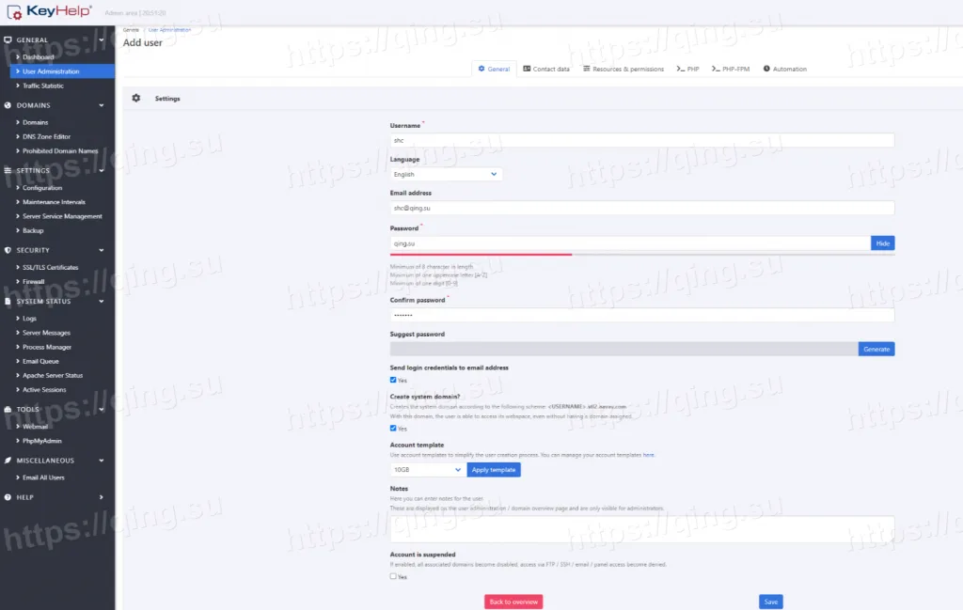Click the Back to overview button

(x=513, y=602)
